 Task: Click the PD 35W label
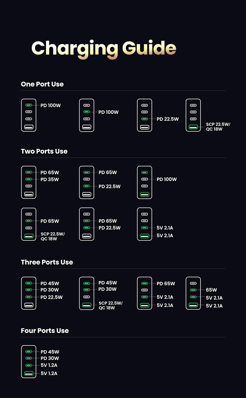tap(49, 179)
